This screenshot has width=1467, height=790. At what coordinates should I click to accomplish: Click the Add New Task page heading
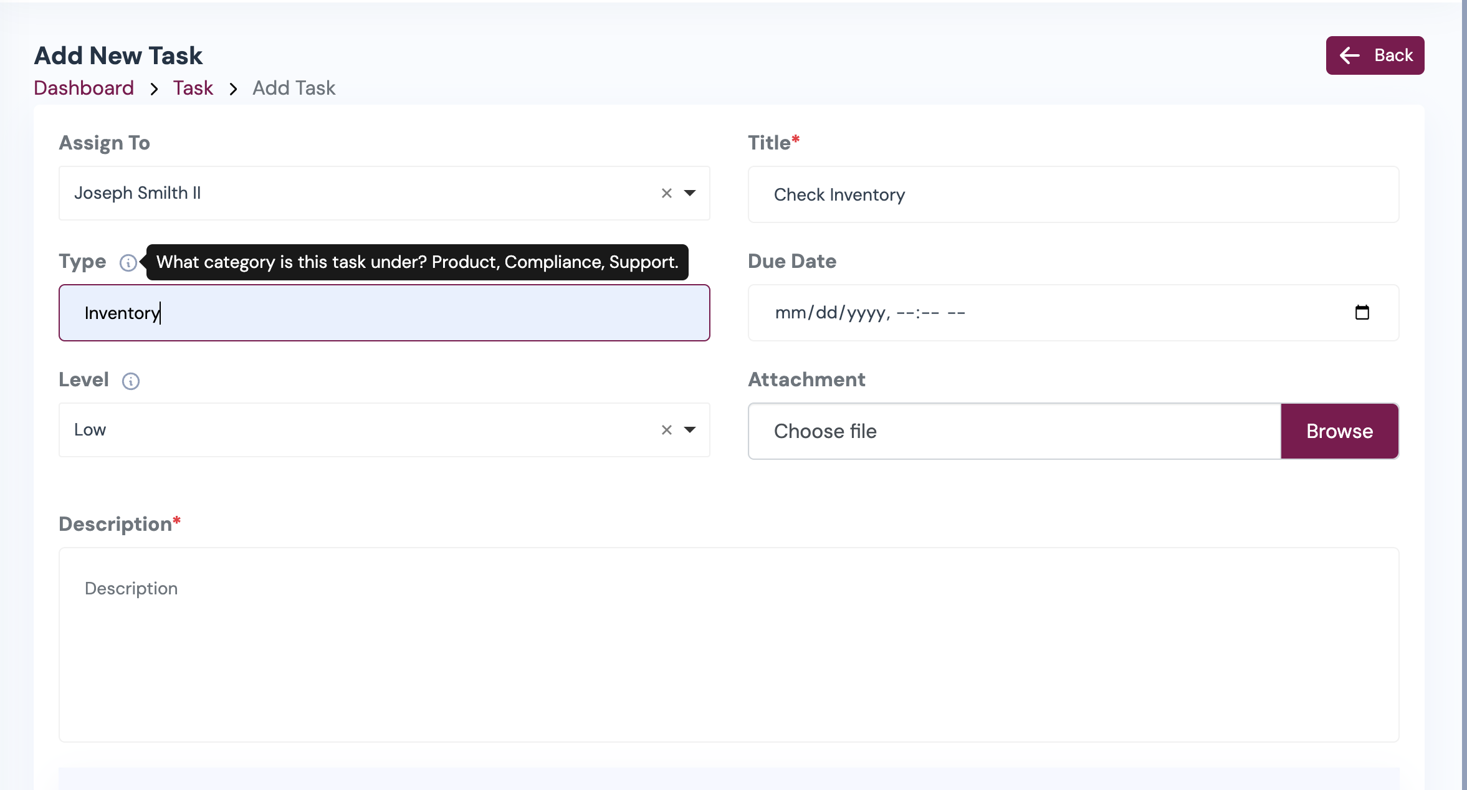coord(118,55)
